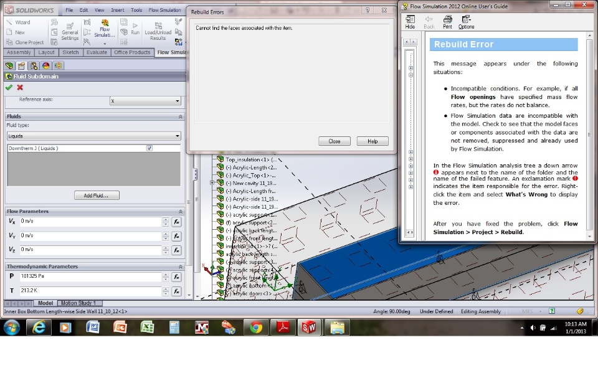Open the Insert menu

pos(118,10)
